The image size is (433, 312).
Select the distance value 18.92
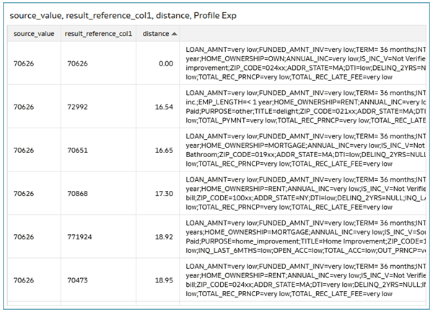click(x=164, y=237)
